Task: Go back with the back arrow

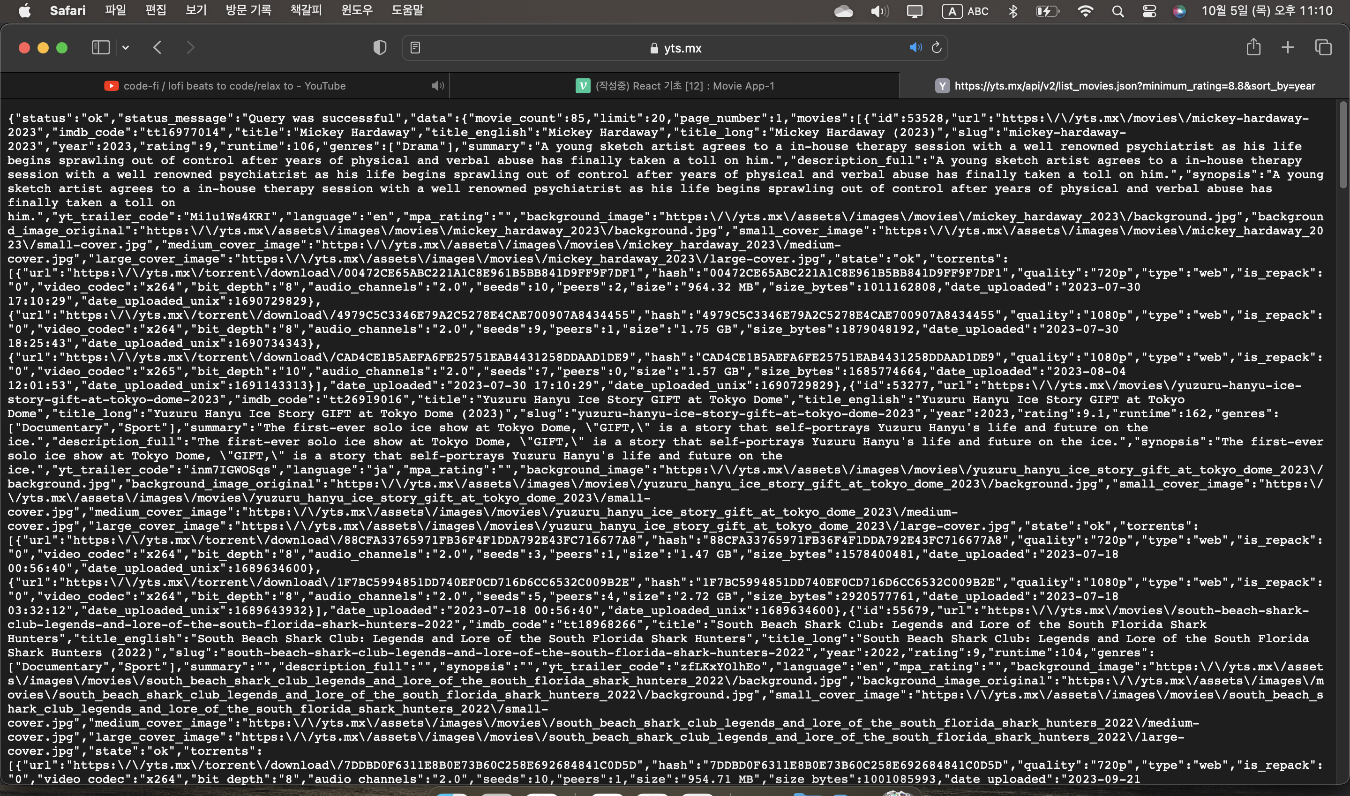Action: (157, 48)
